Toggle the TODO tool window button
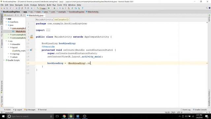The width and height of the screenshot is (211, 119). tap(7, 110)
